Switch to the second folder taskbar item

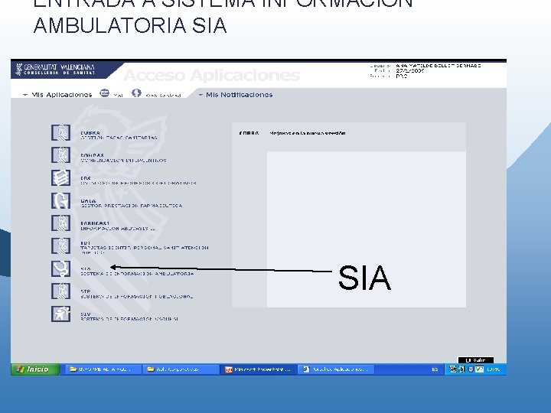click(181, 369)
